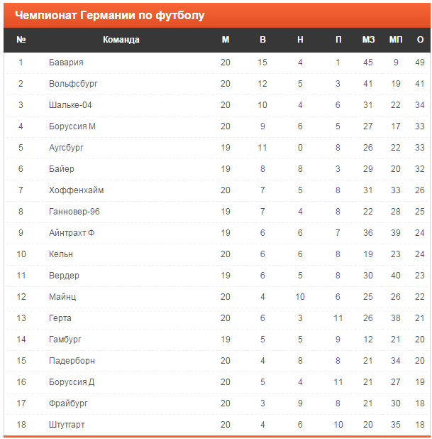Click the № column header
The height and width of the screenshot is (439, 432).
[x=21, y=40]
